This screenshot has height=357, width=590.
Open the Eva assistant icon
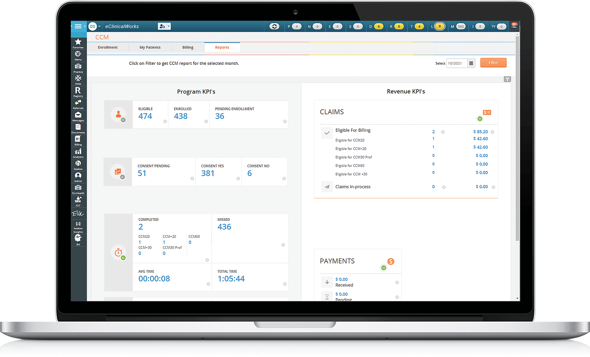click(78, 214)
